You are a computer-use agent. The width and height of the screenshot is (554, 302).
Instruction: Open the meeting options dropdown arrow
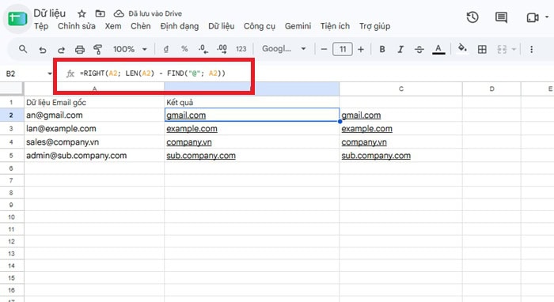(x=547, y=17)
